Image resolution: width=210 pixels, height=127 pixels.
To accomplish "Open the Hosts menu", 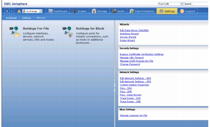I will (x=118, y=11).
